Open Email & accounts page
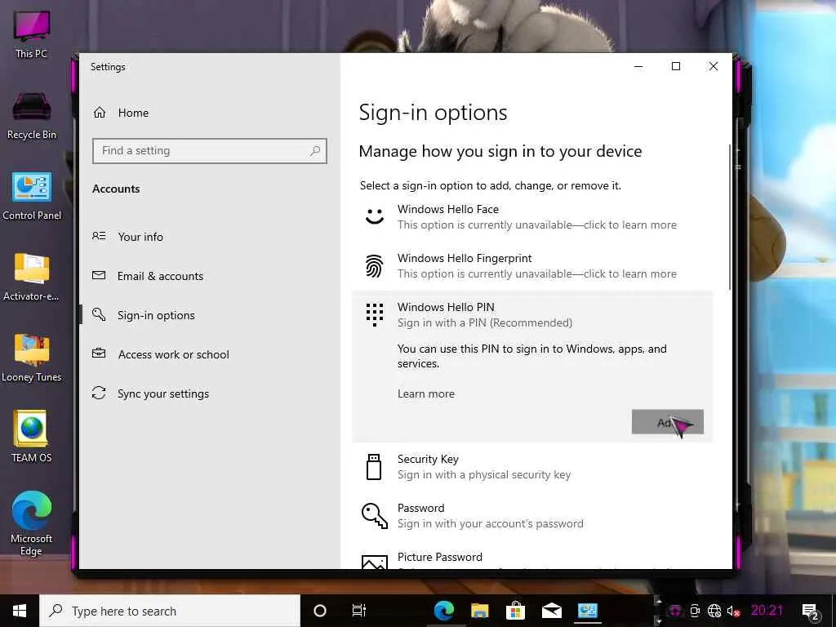The width and height of the screenshot is (836, 627). click(x=160, y=276)
